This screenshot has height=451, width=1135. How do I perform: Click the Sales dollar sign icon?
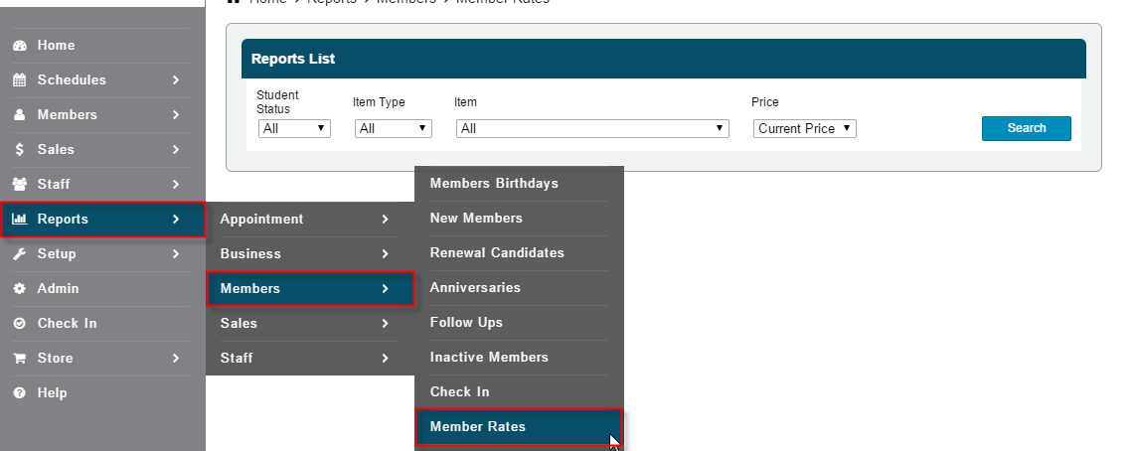point(19,150)
